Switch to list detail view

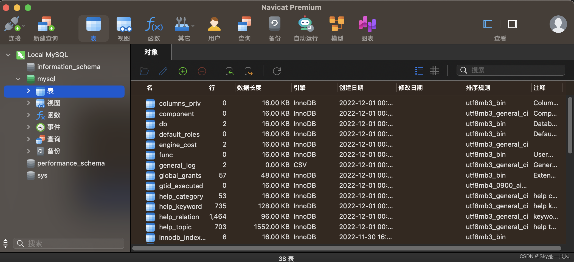[x=419, y=71]
